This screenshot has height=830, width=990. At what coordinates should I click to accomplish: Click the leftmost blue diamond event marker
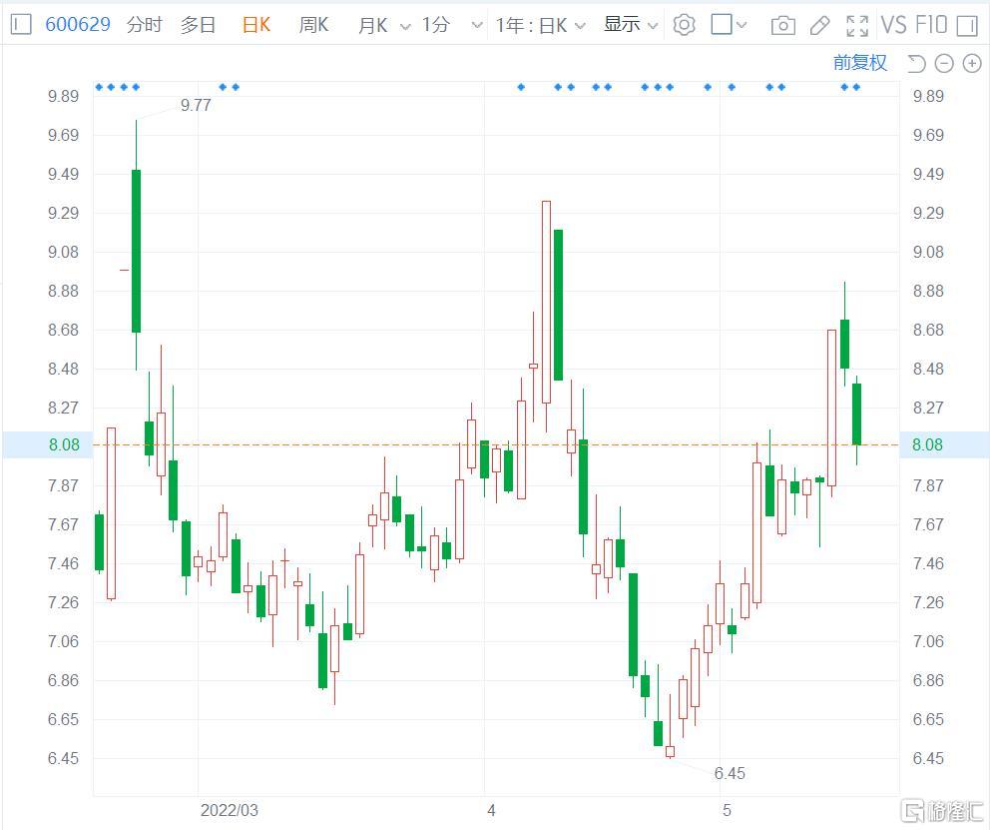coord(99,87)
